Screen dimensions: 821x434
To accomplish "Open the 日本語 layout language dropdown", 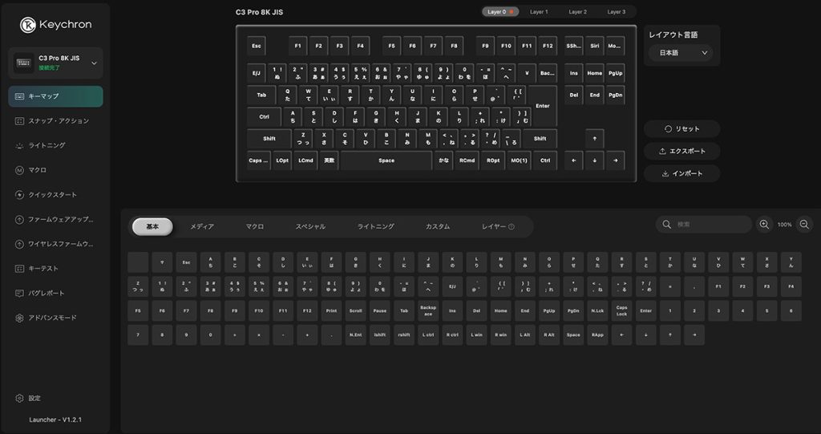I will click(681, 53).
